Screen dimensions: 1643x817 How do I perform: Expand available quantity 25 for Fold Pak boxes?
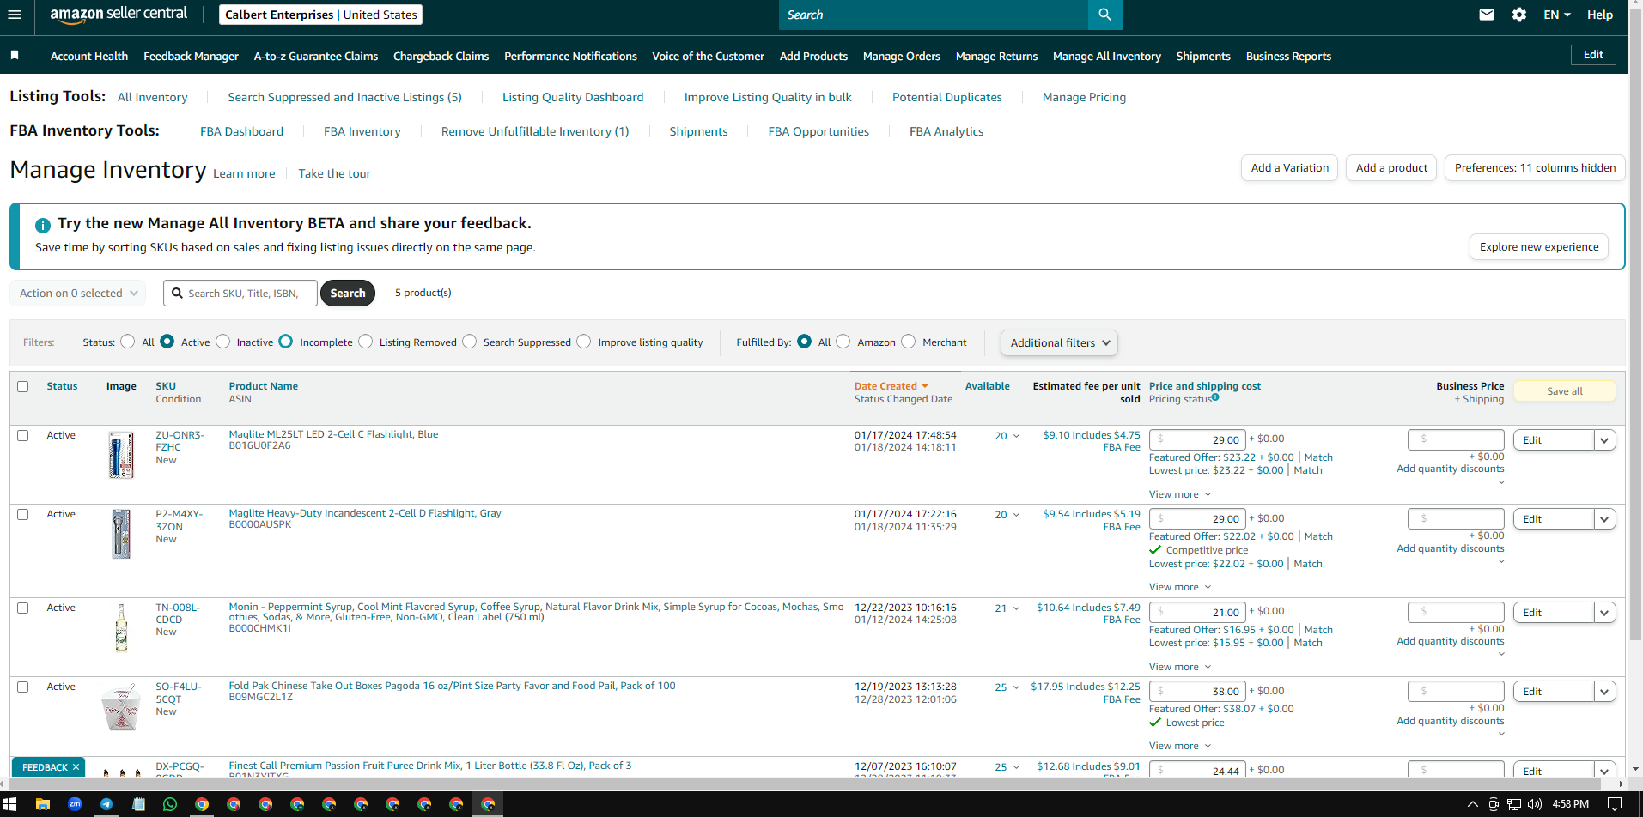coord(1007,687)
